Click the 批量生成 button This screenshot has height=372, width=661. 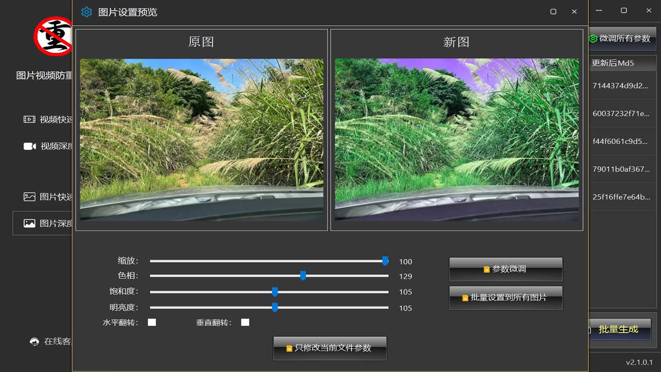click(x=618, y=329)
